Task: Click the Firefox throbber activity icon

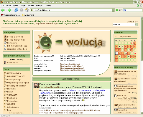Action: coord(141,6)
